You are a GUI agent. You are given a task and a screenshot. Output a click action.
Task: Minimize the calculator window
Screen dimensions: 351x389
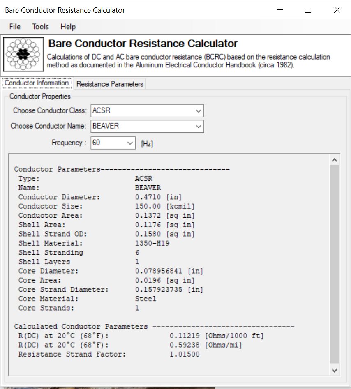click(279, 10)
